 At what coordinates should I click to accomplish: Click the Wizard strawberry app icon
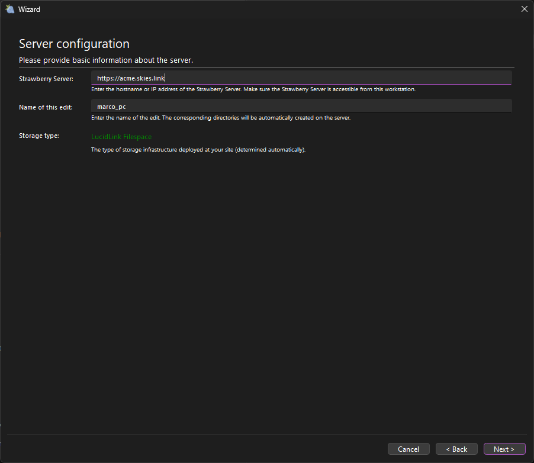point(9,9)
